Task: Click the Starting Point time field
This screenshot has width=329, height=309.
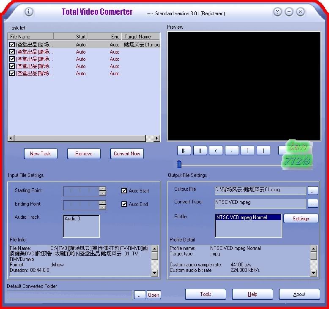Action: [x=81, y=191]
